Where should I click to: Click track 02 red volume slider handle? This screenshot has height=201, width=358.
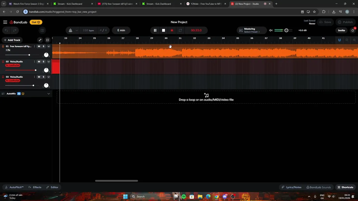(36, 70)
